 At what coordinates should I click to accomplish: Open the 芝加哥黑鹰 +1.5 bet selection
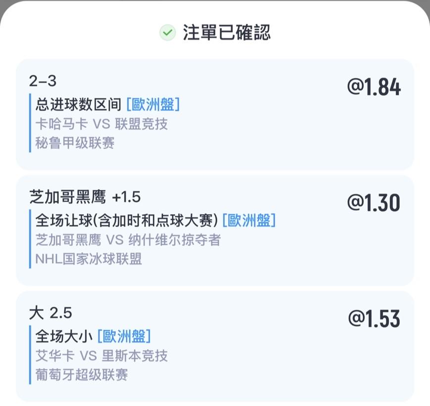(x=85, y=197)
